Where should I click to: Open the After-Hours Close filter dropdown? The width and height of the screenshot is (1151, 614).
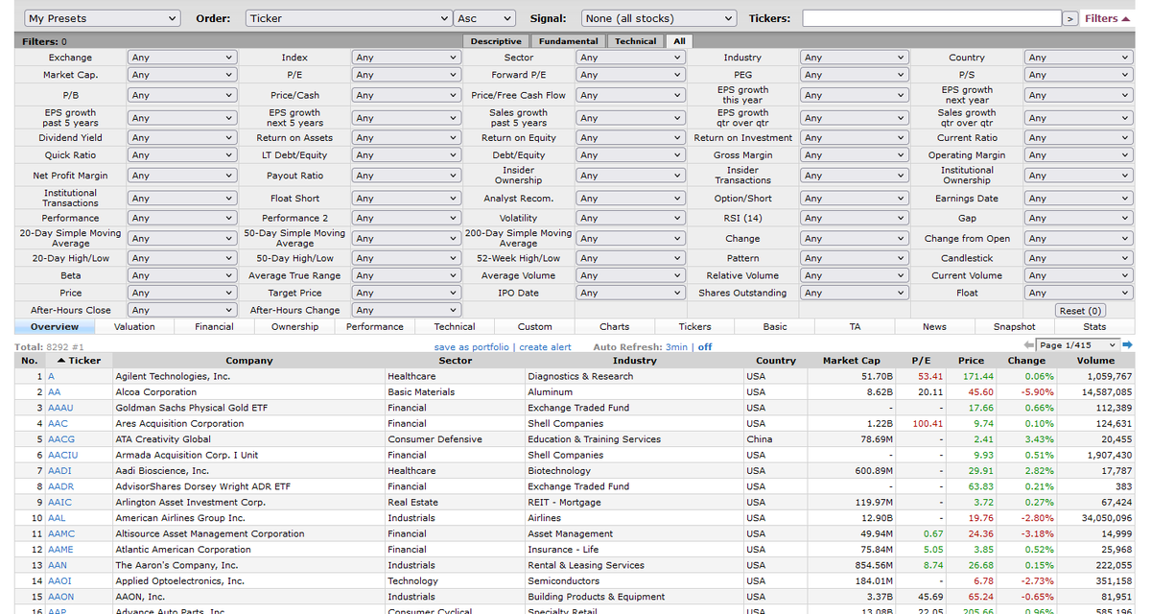pos(181,311)
